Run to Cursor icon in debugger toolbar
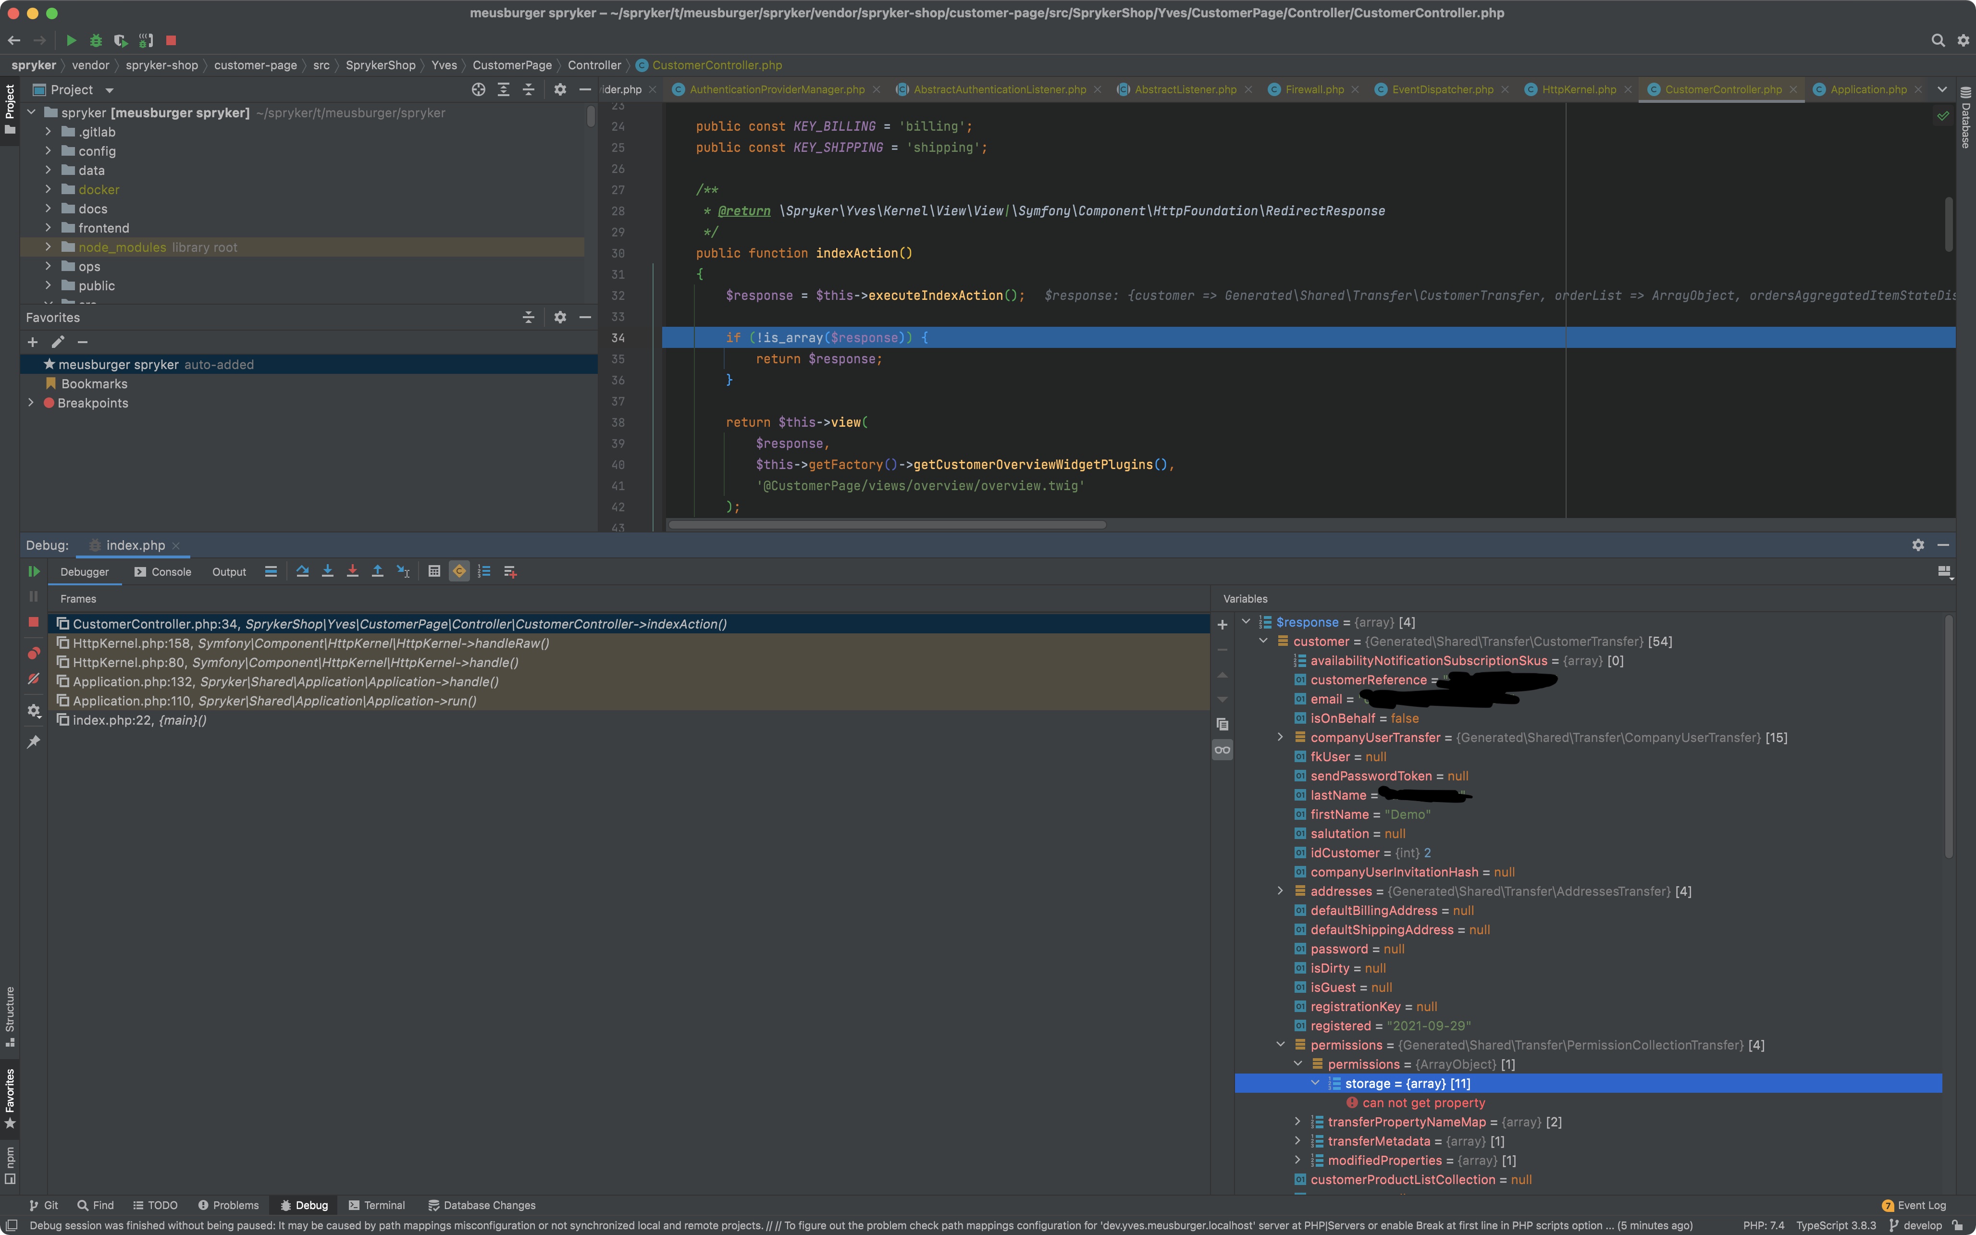 pos(403,572)
